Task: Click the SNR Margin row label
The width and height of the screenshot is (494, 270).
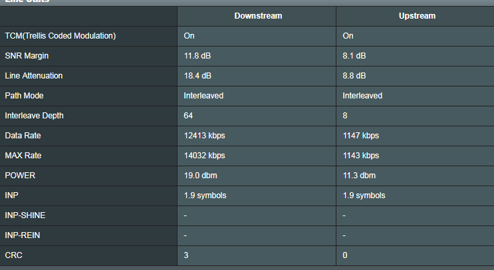Action: pos(27,56)
